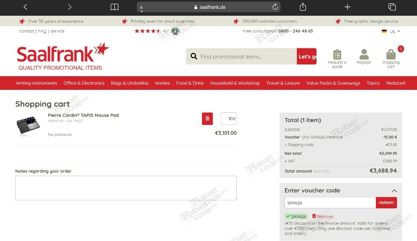Open the Value Packs & Giveaways menu
The width and height of the screenshot is (417, 241).
click(333, 83)
